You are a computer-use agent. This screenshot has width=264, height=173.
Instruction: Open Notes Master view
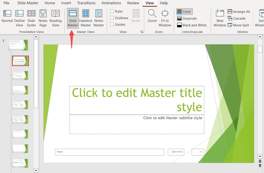99,18
